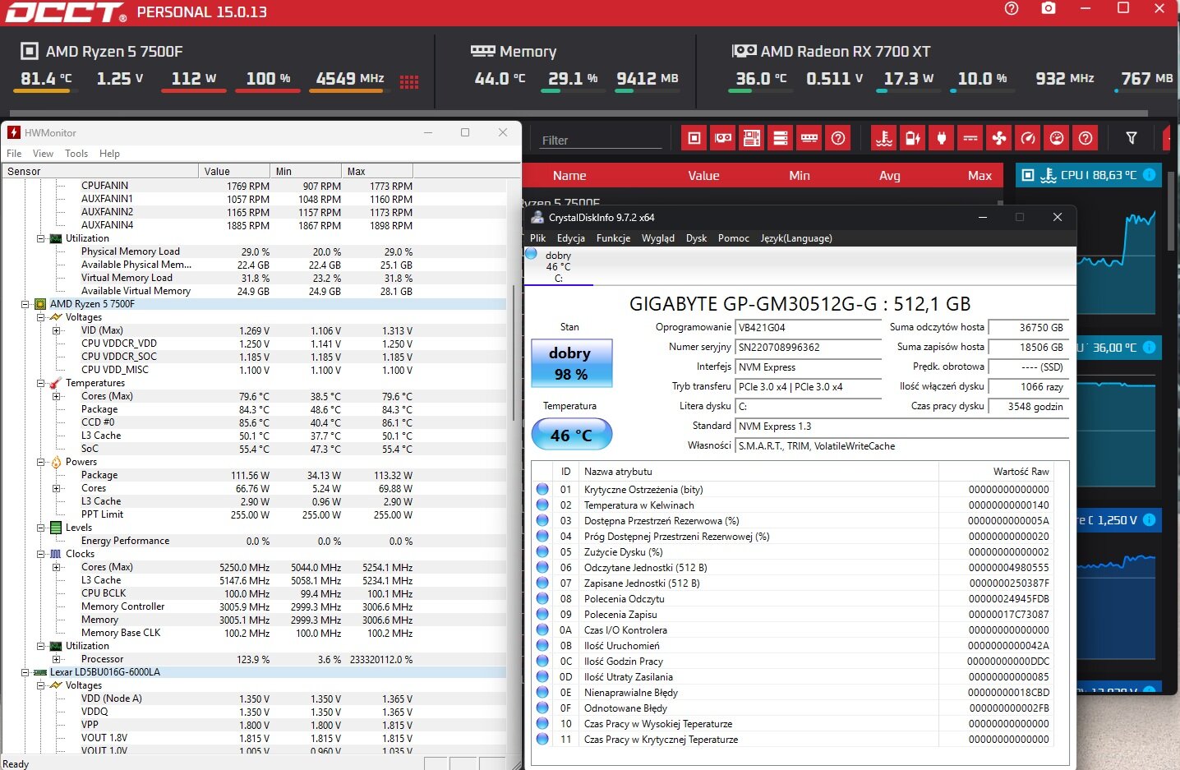Collapse the AMD Ryzen 5 7500F node
The height and width of the screenshot is (770, 1180).
(x=25, y=304)
